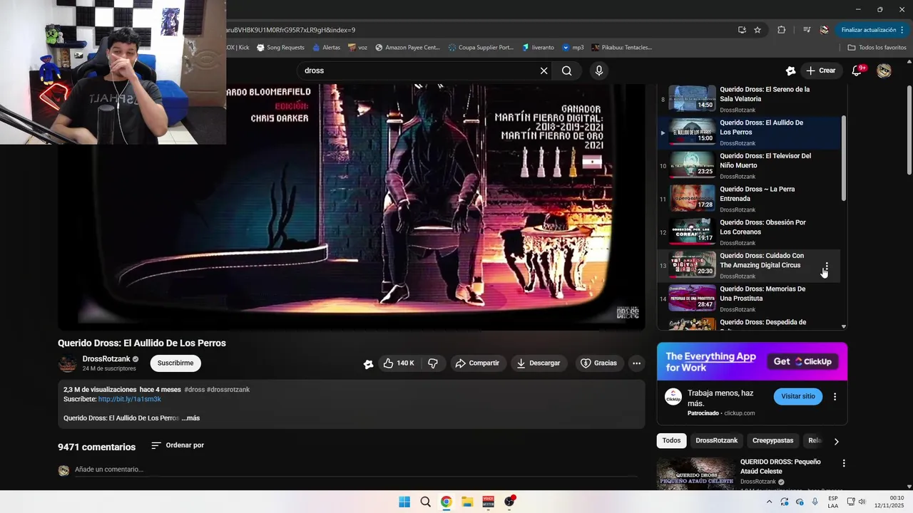The height and width of the screenshot is (513, 913).
Task: Like the video with 140 K thumbs up
Action: tap(398, 363)
